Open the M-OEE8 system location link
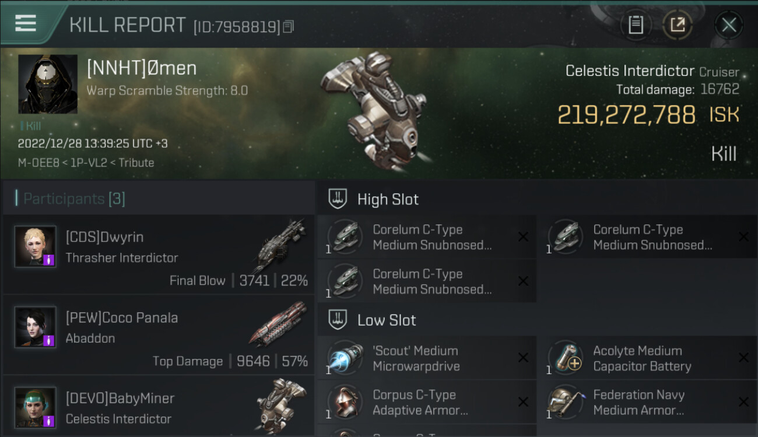Screen dimensions: 758x437 [x=38, y=163]
